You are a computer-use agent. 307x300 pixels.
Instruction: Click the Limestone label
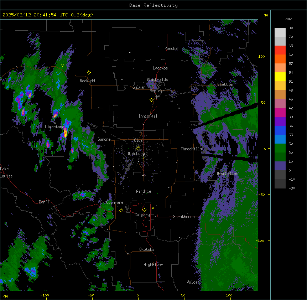point(54,127)
